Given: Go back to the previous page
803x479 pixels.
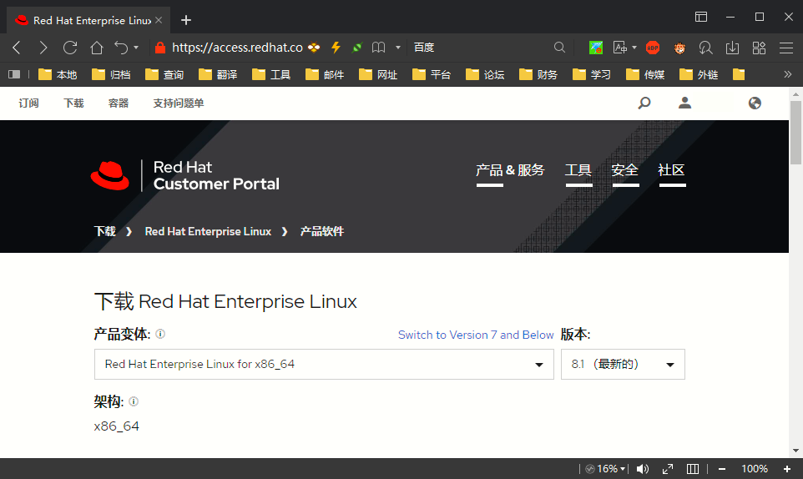Looking at the screenshot, I should pos(17,48).
